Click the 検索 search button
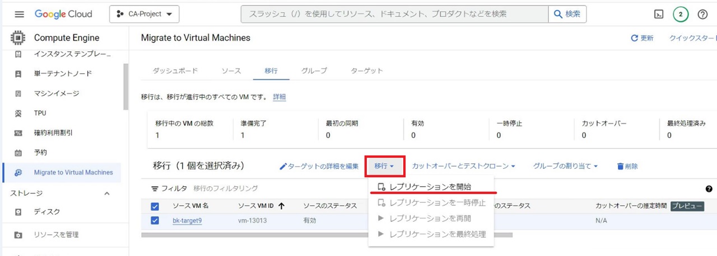Image resolution: width=717 pixels, height=256 pixels. (x=567, y=14)
